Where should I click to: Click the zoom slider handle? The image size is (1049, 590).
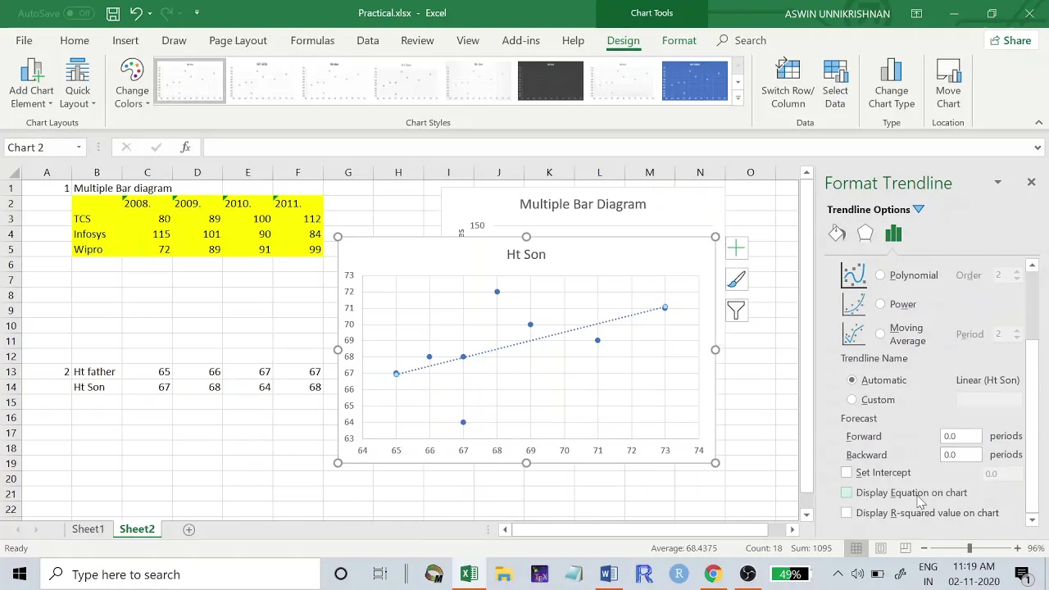tap(970, 548)
